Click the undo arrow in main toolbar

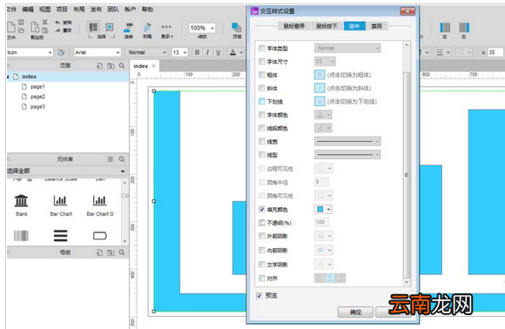pyautogui.click(x=57, y=23)
